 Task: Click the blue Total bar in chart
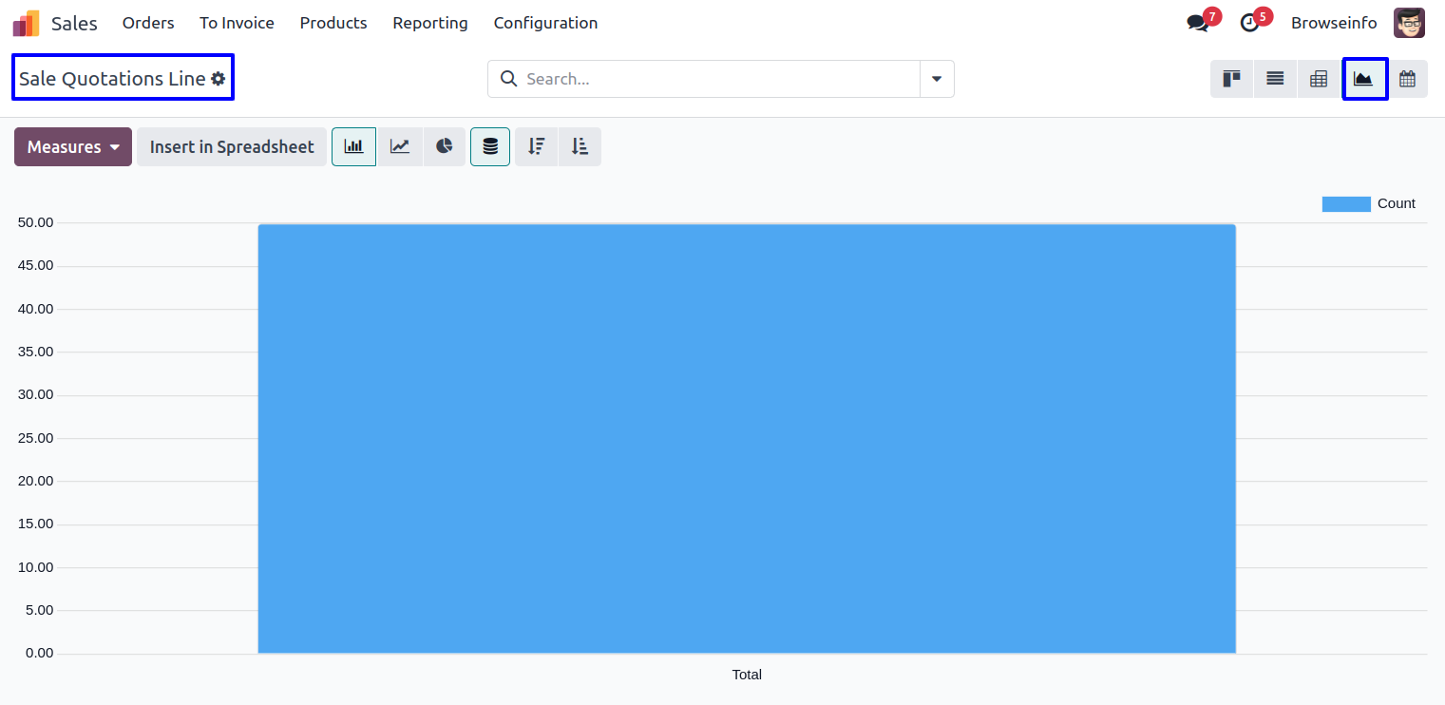747,439
